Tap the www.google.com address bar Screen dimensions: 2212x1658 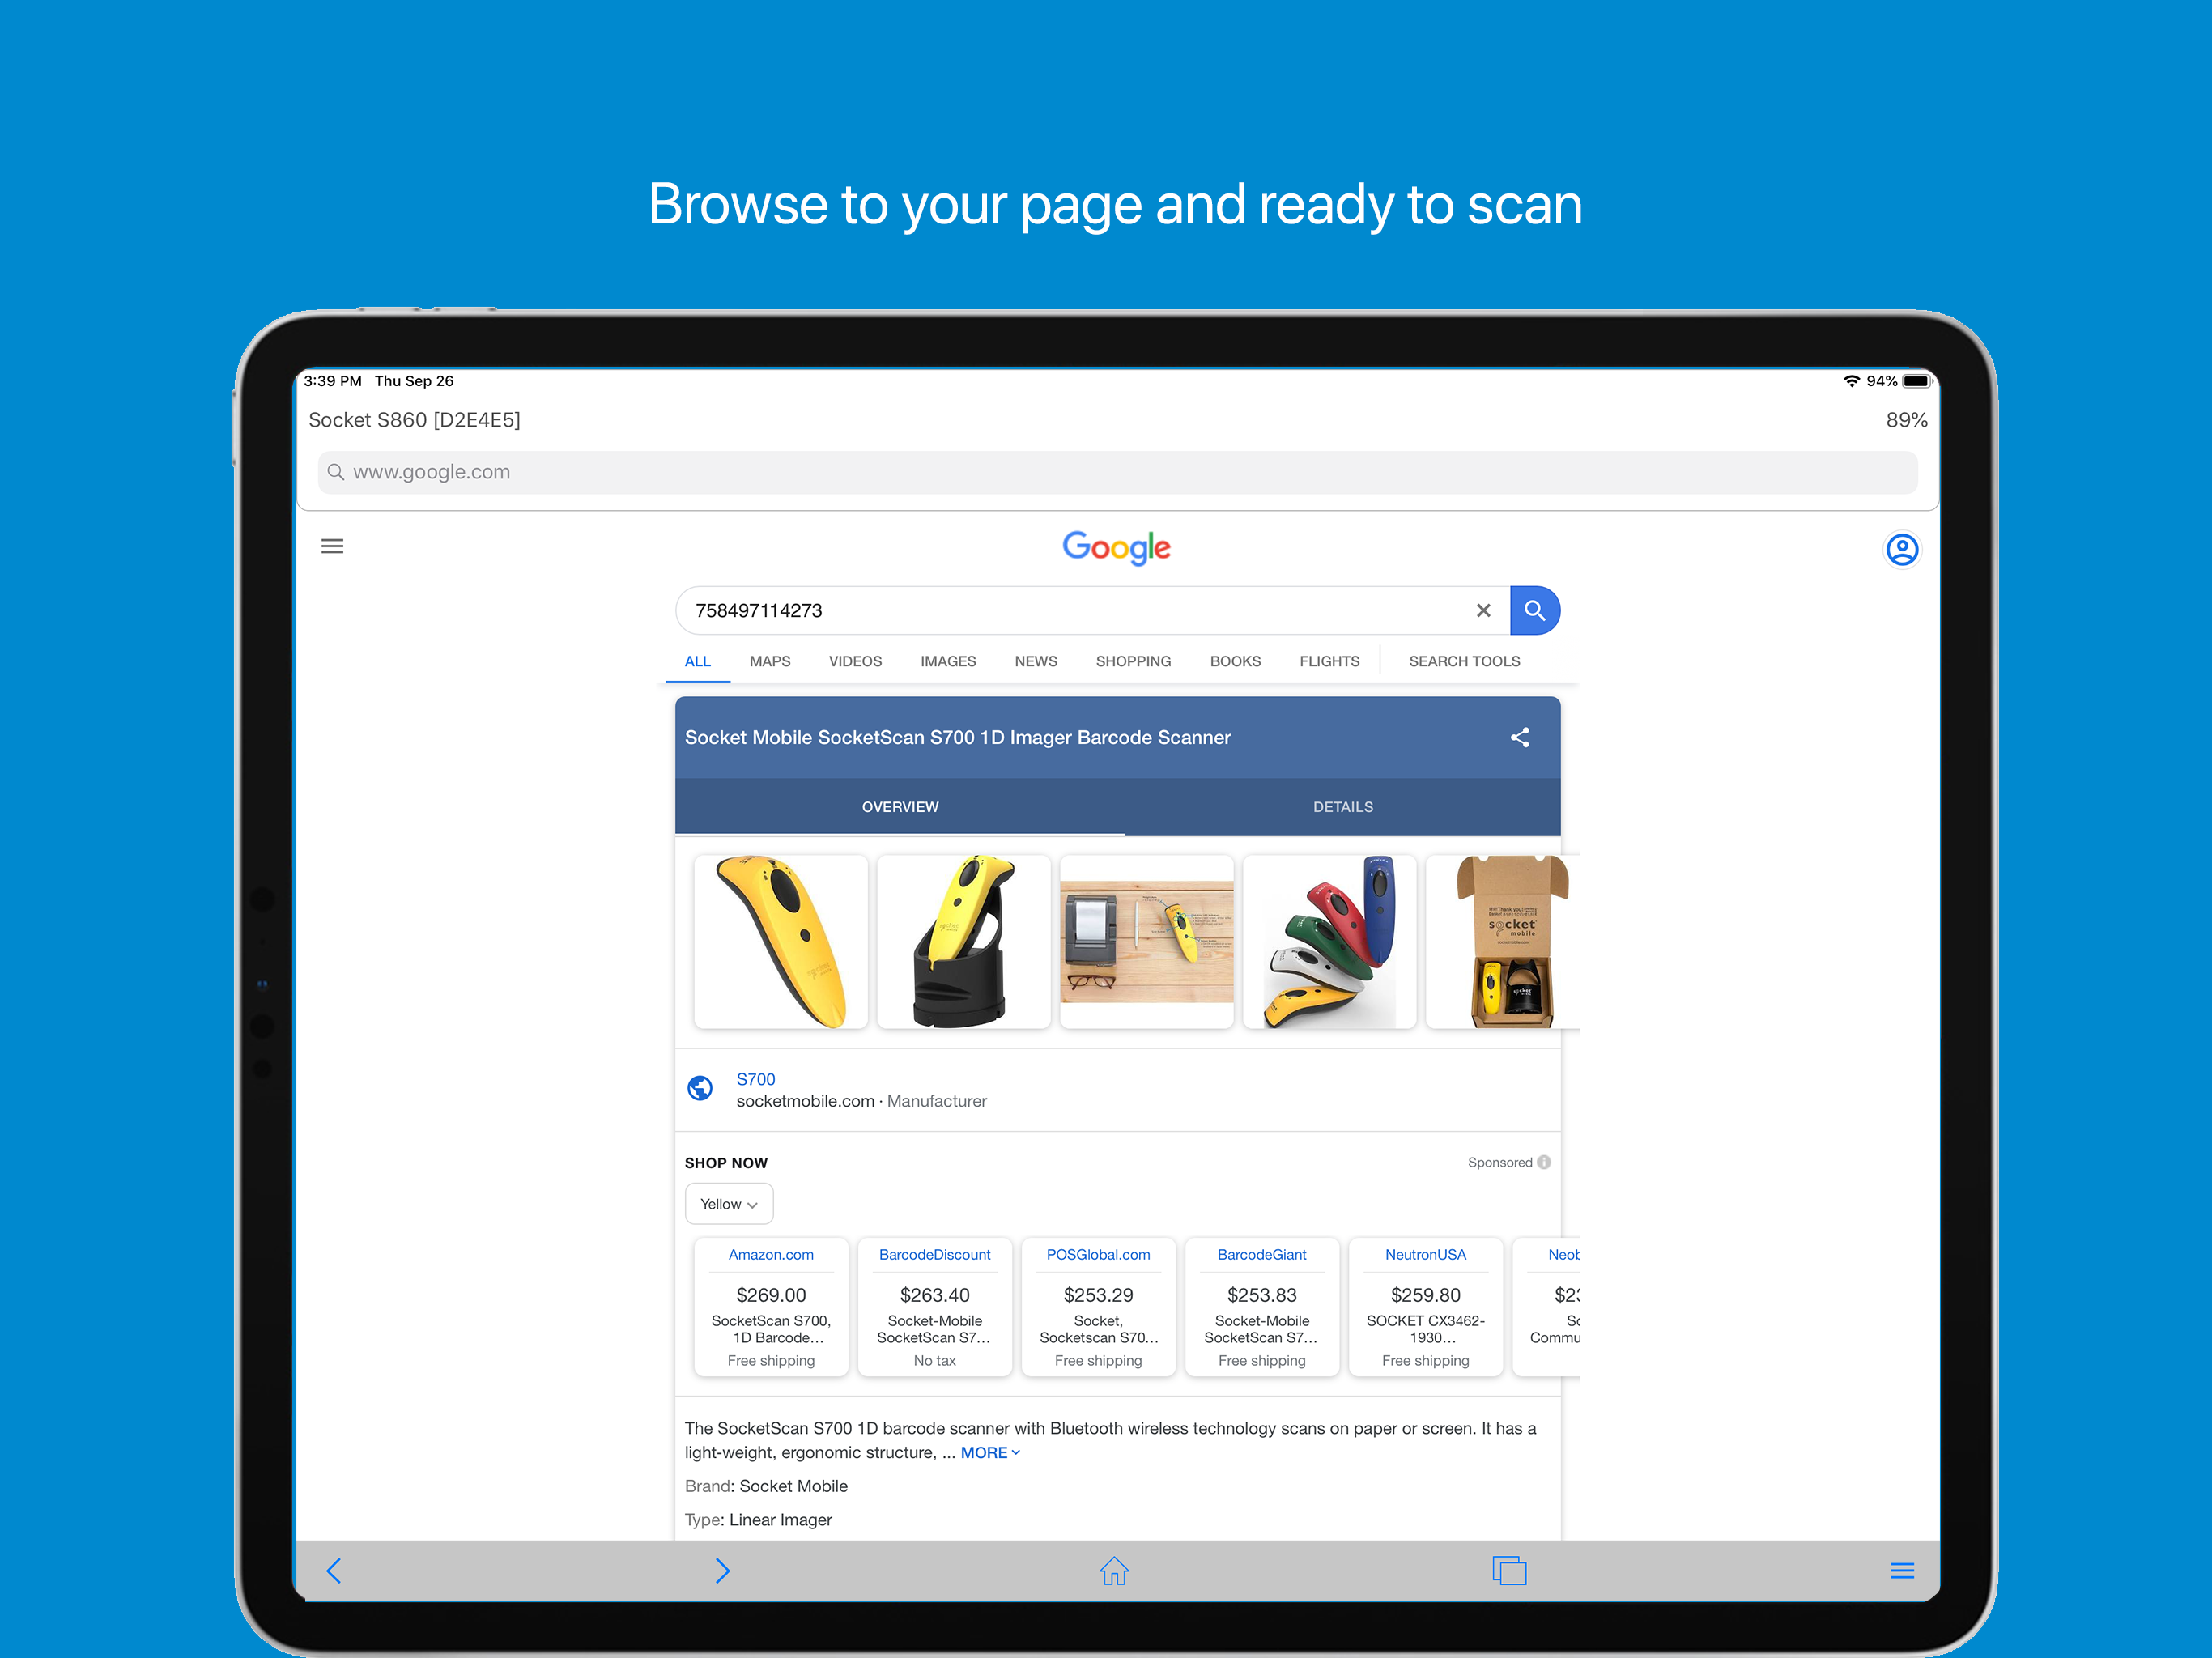[x=1116, y=472]
